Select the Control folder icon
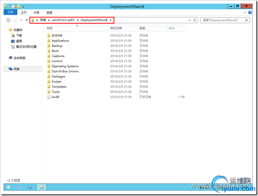The height and width of the screenshot is (196, 258). click(49, 61)
